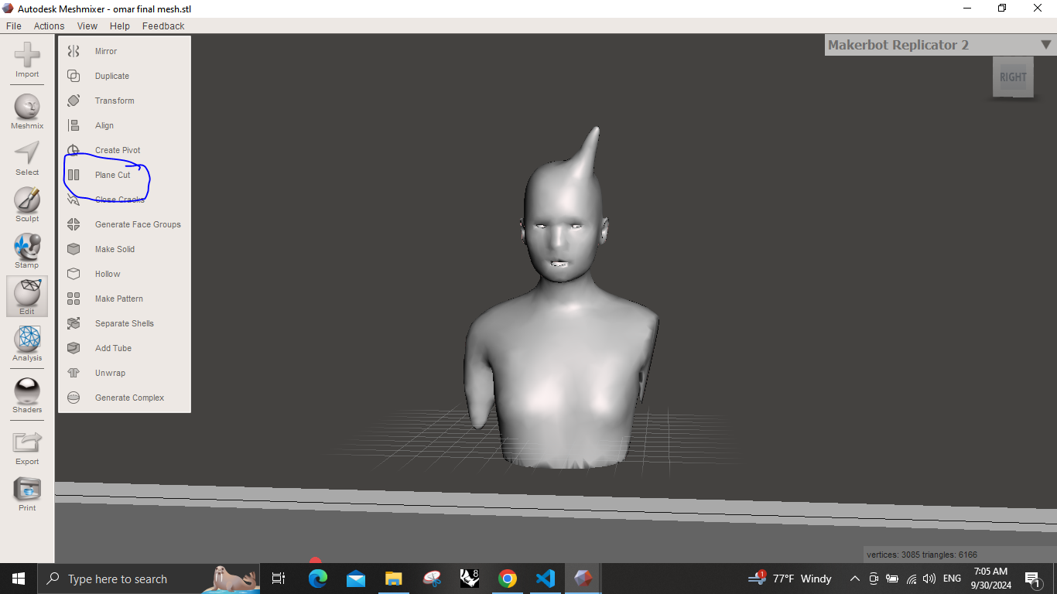Toggle the Edit tool panel

27,296
